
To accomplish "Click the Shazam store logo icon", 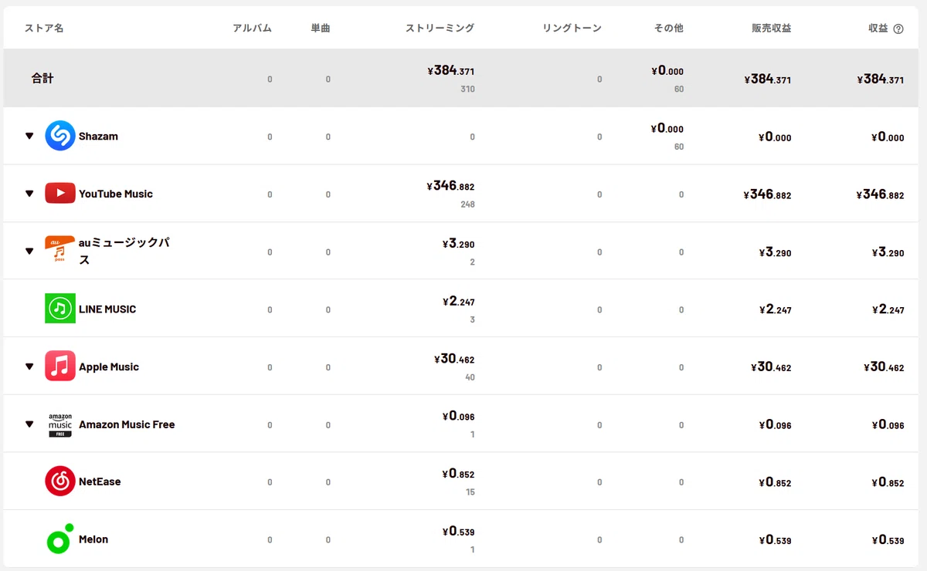I will [x=59, y=136].
